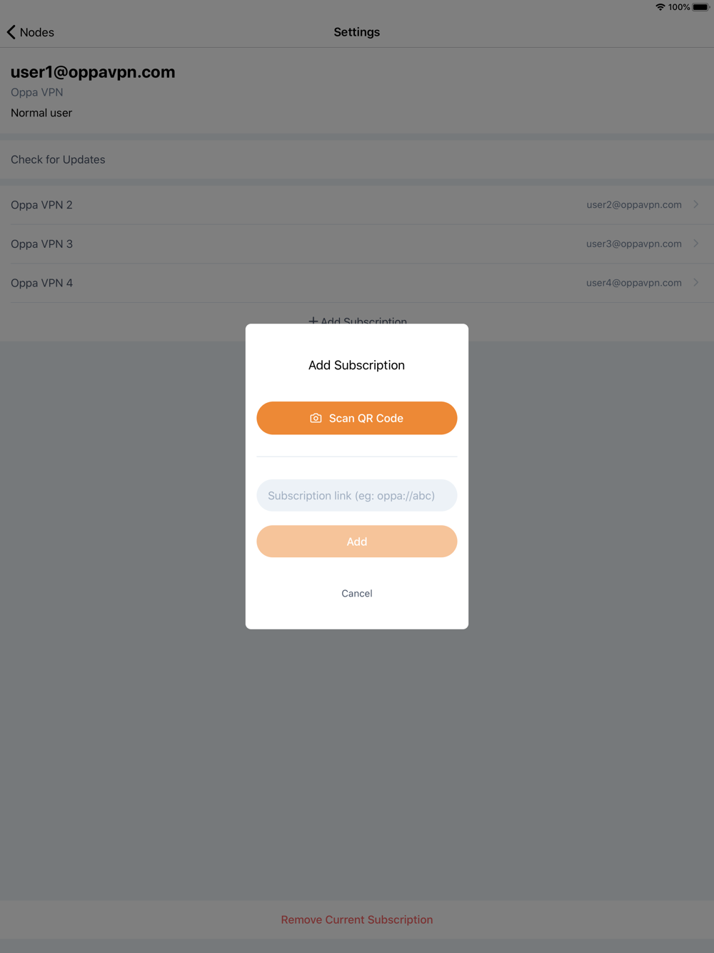Tap the Wi-Fi status icon

(x=660, y=7)
